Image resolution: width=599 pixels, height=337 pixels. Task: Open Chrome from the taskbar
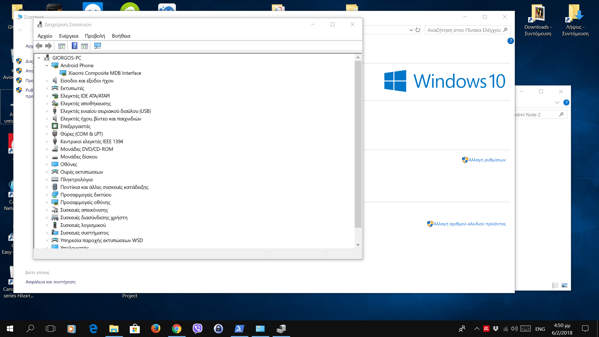click(x=177, y=329)
